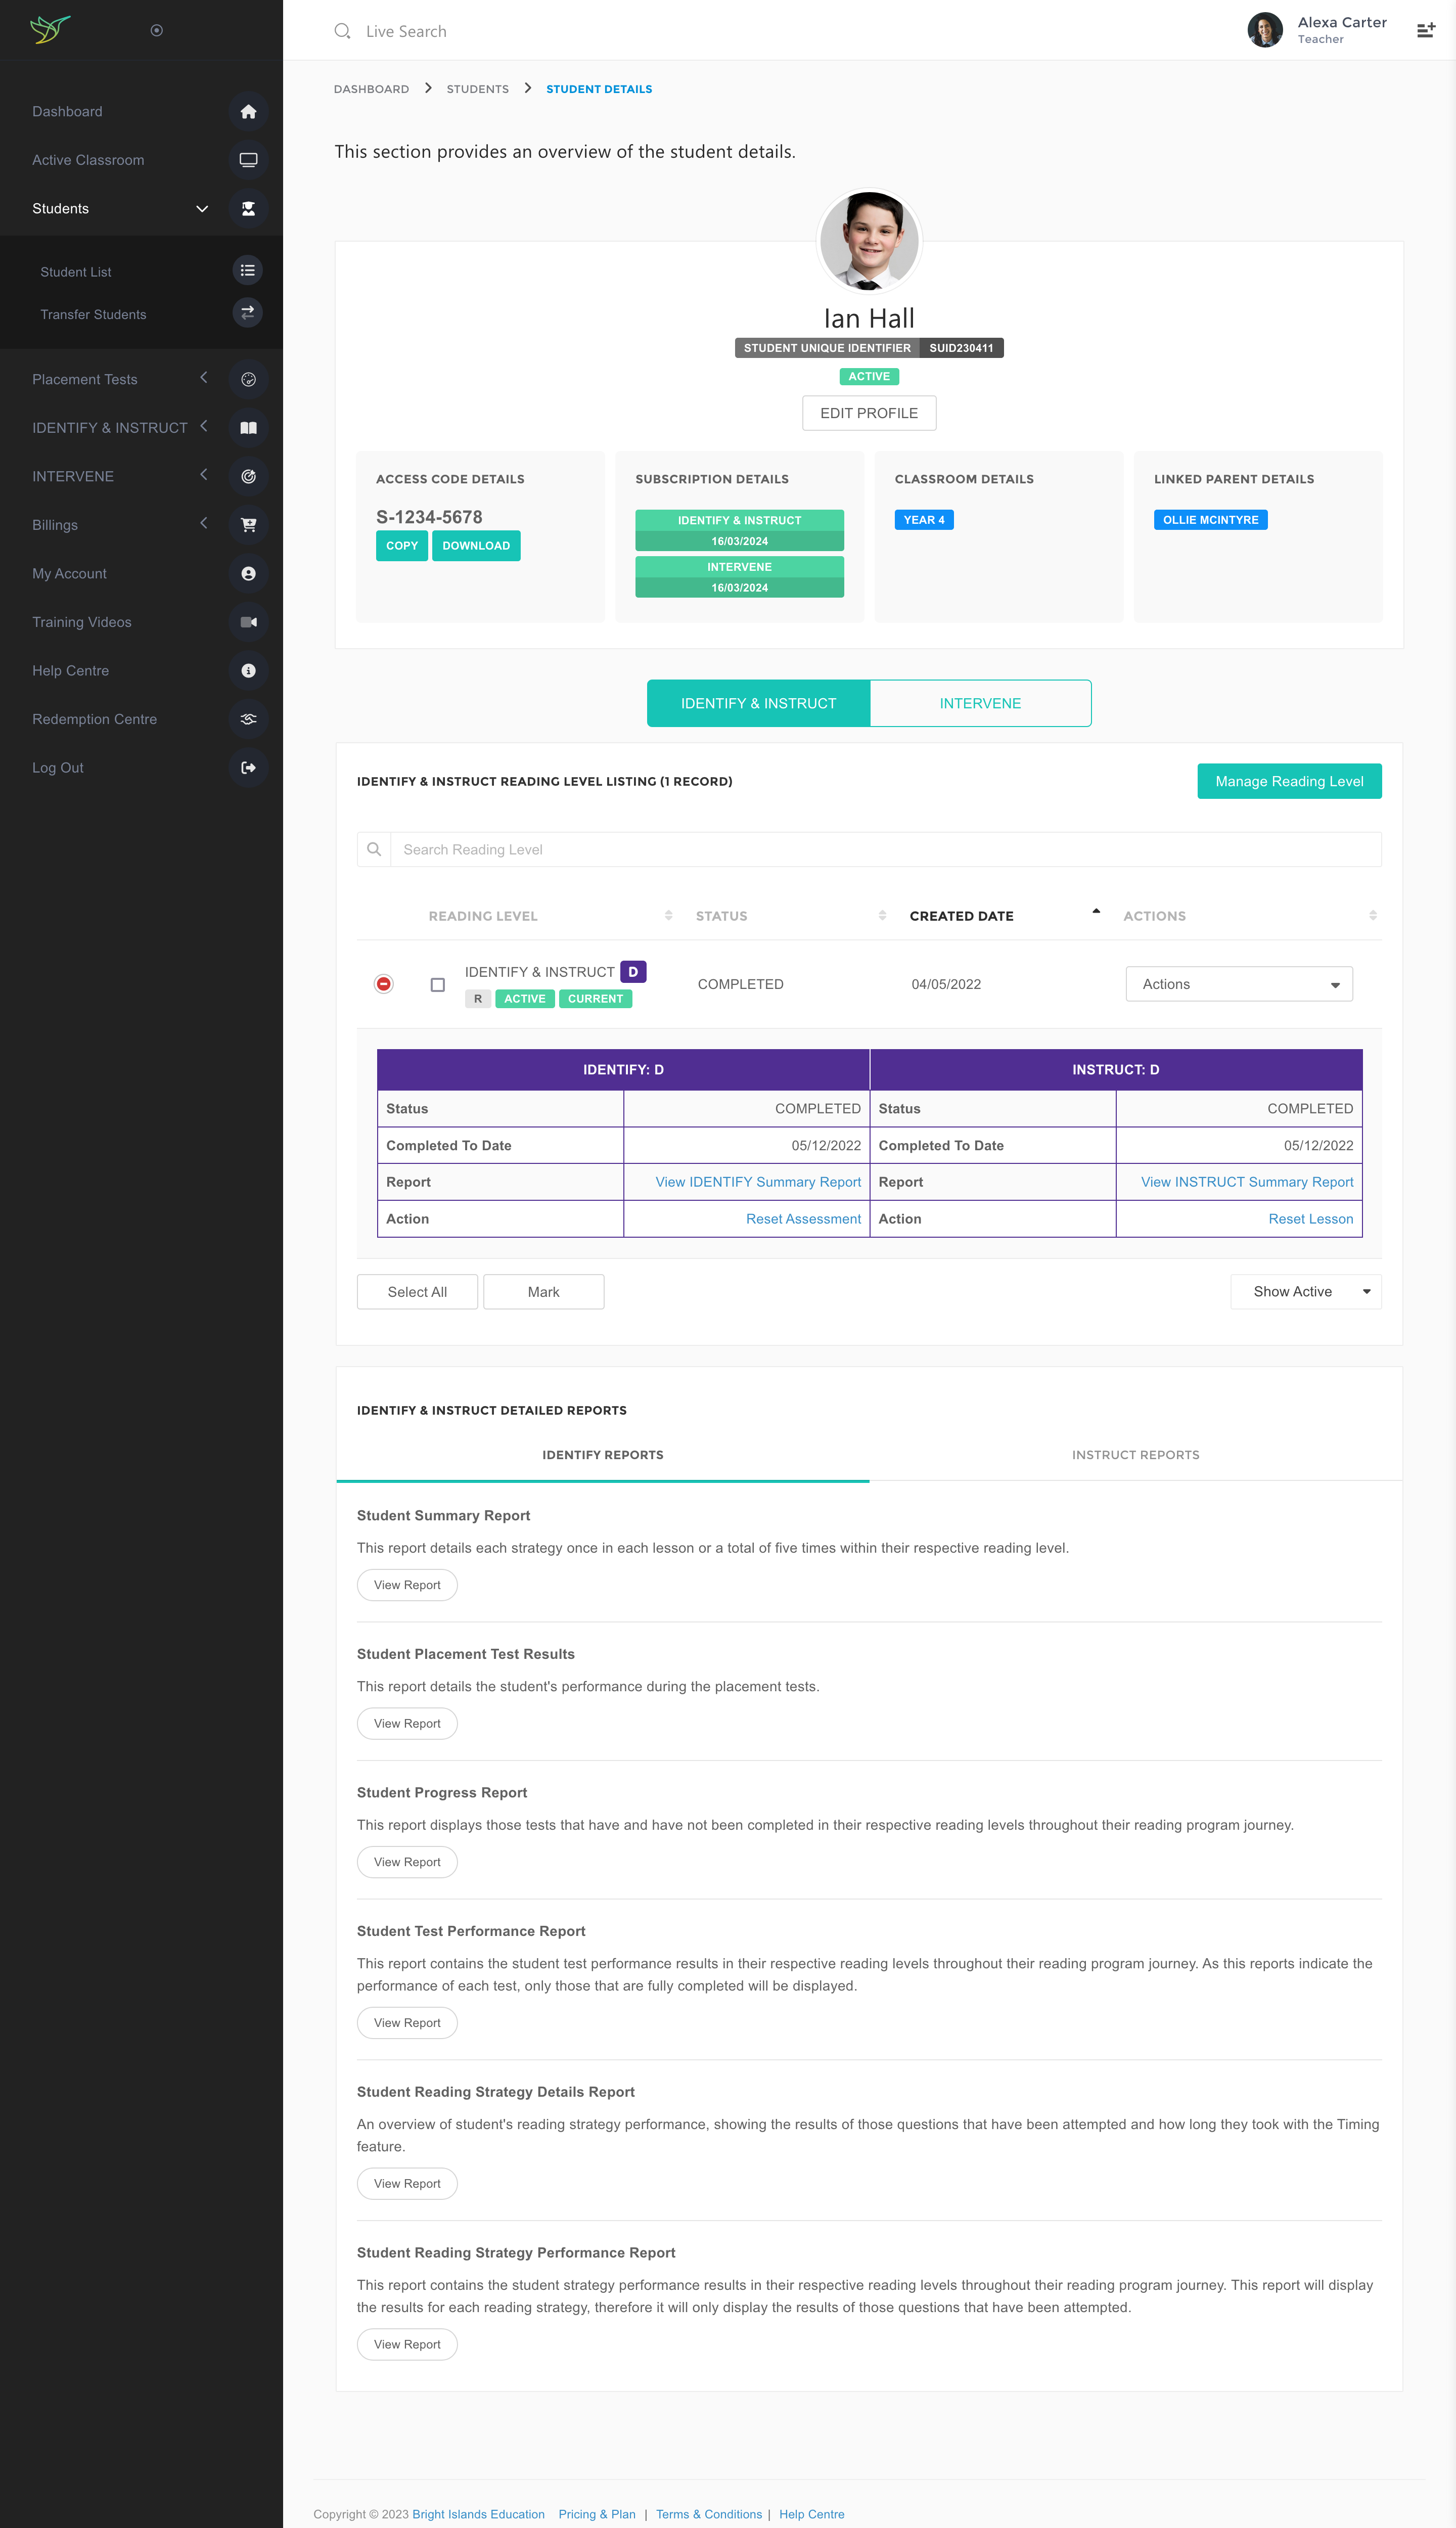Switch to the INTERVENE tab
This screenshot has height=2528, width=1456.
point(979,703)
